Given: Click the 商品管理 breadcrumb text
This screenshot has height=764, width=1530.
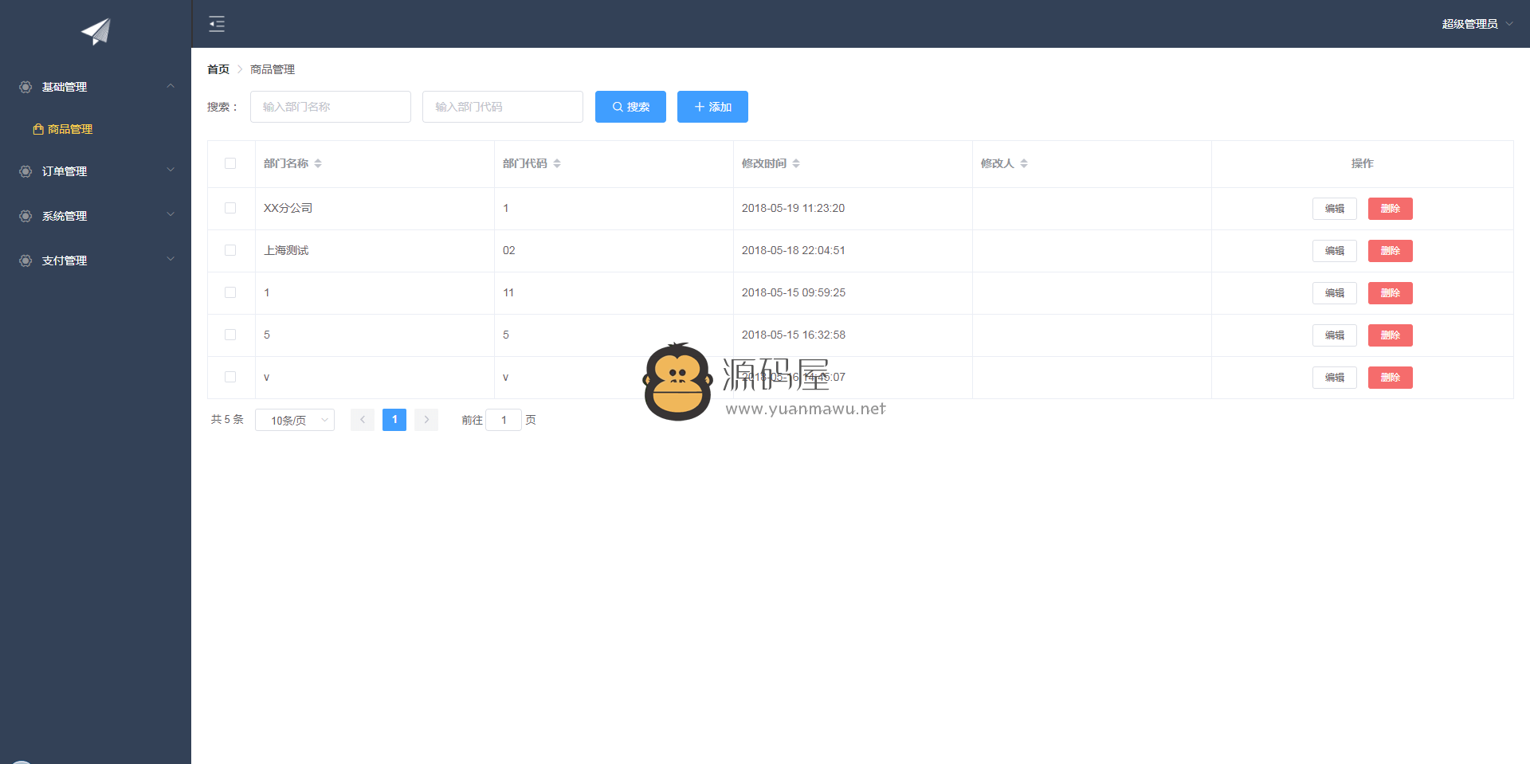Looking at the screenshot, I should pyautogui.click(x=273, y=69).
